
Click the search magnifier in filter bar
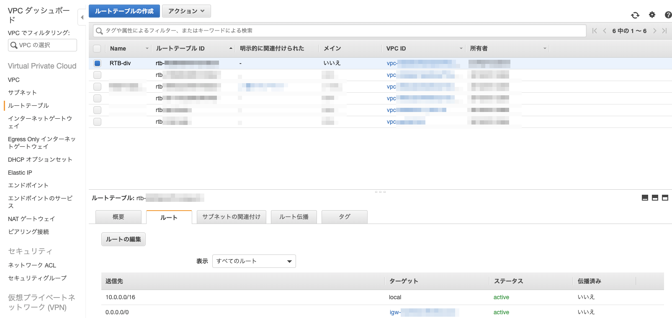tap(99, 31)
